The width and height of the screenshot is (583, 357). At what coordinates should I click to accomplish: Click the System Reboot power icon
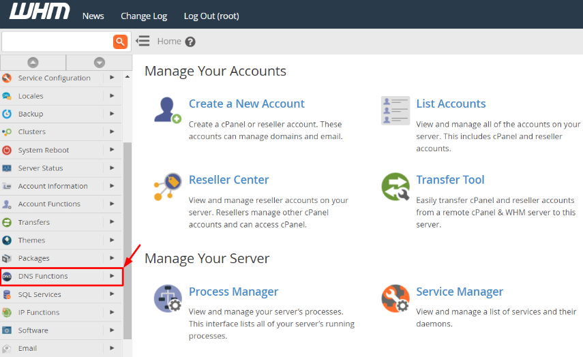(x=7, y=150)
